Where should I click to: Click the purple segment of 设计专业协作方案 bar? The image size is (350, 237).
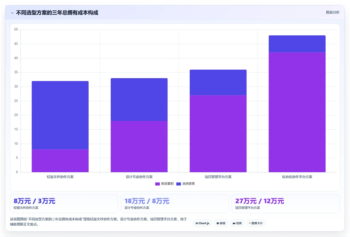(139, 147)
